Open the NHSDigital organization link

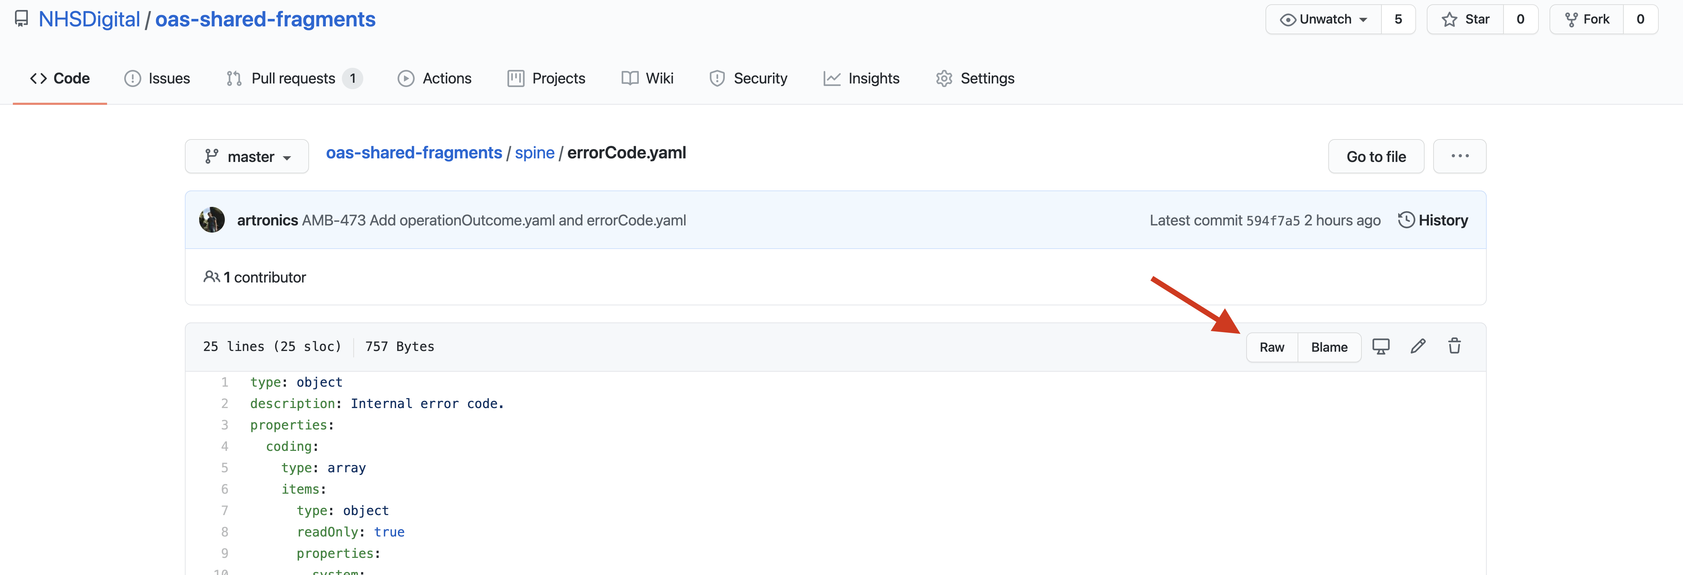[x=90, y=20]
